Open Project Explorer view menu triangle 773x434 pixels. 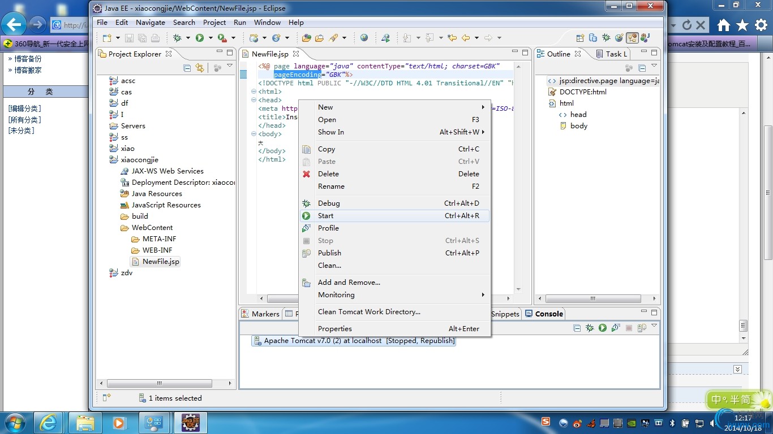pyautogui.click(x=230, y=67)
